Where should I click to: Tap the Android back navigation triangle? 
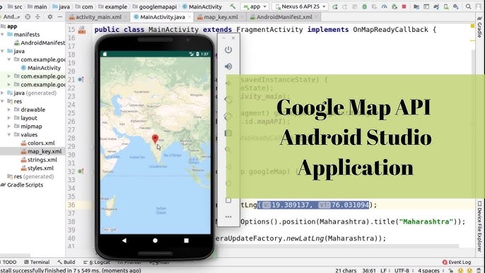coord(124,240)
